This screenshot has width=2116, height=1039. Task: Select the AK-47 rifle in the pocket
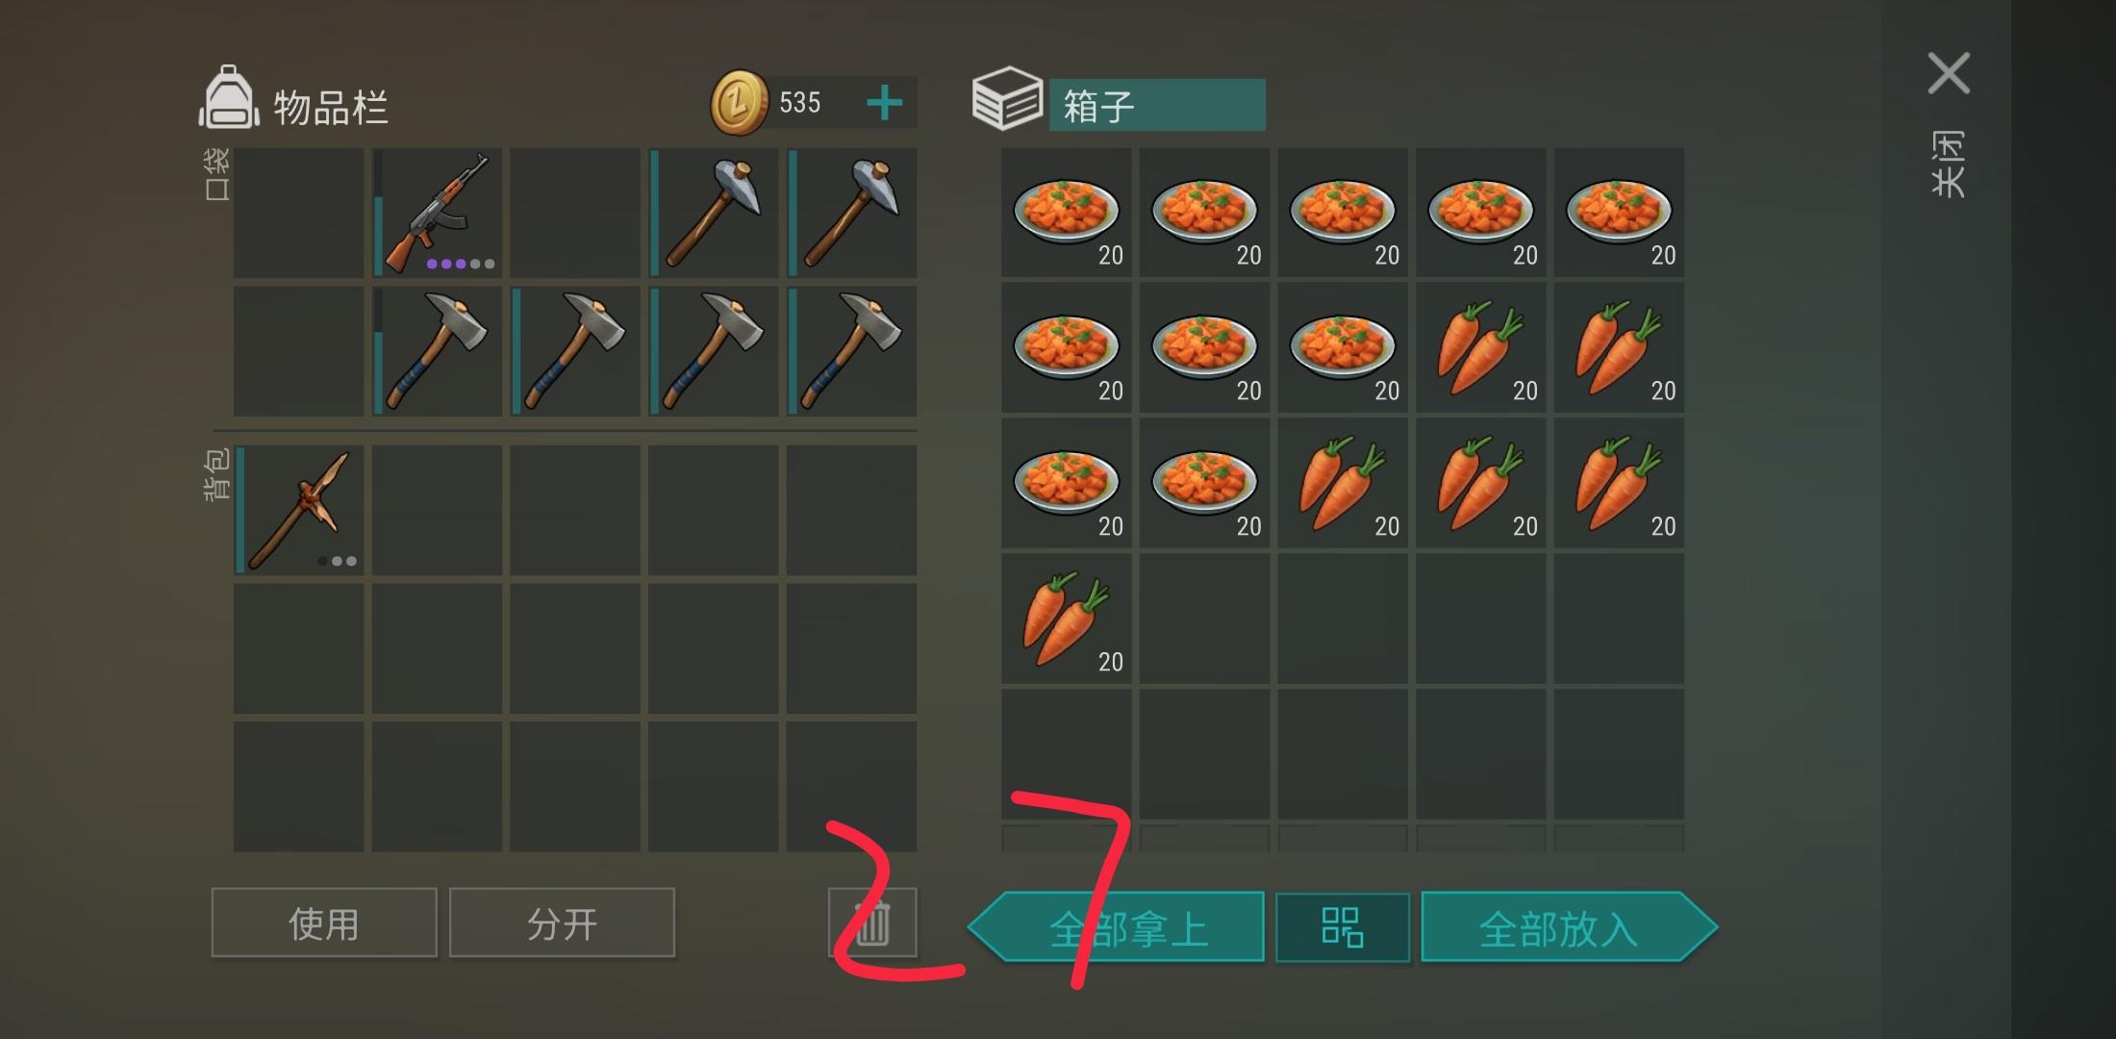pos(438,213)
